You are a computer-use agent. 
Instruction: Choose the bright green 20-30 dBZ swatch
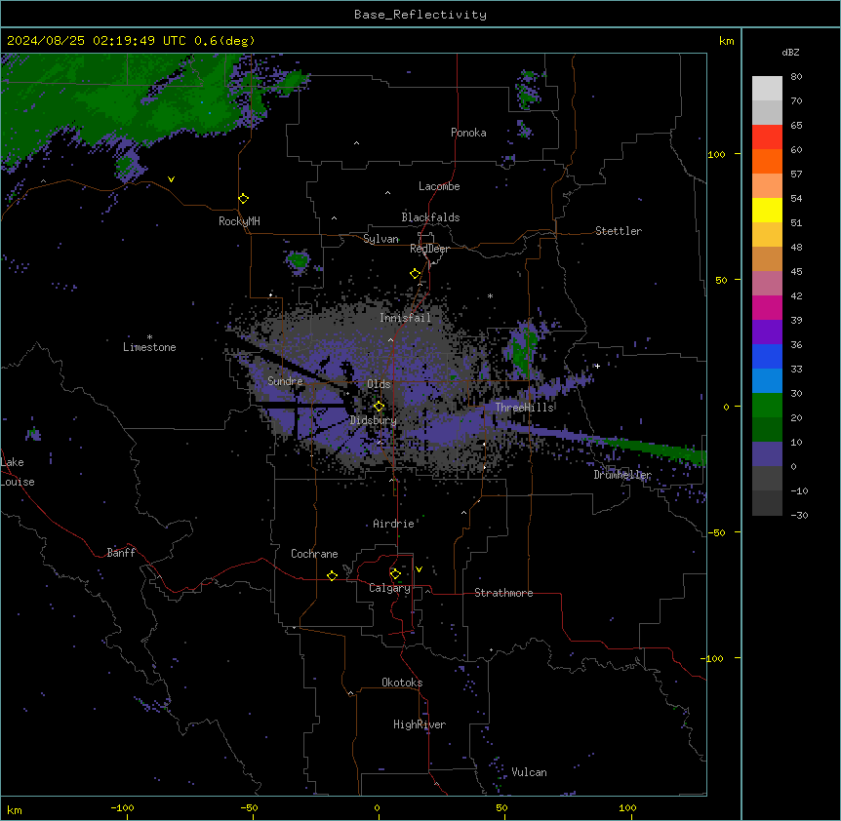click(767, 406)
